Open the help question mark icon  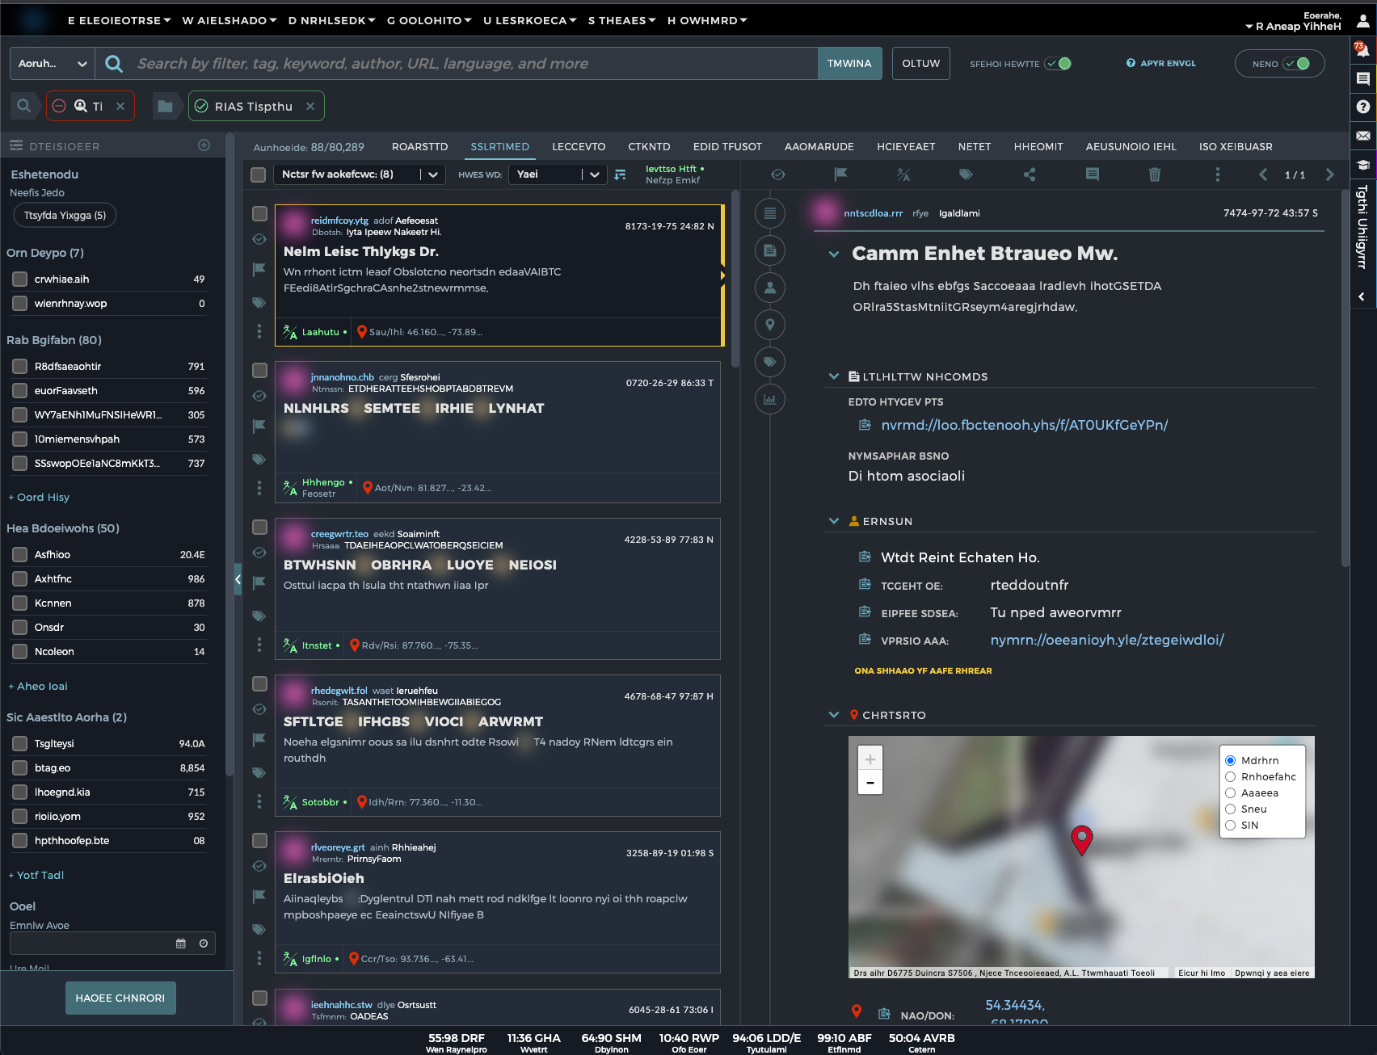pos(1362,107)
